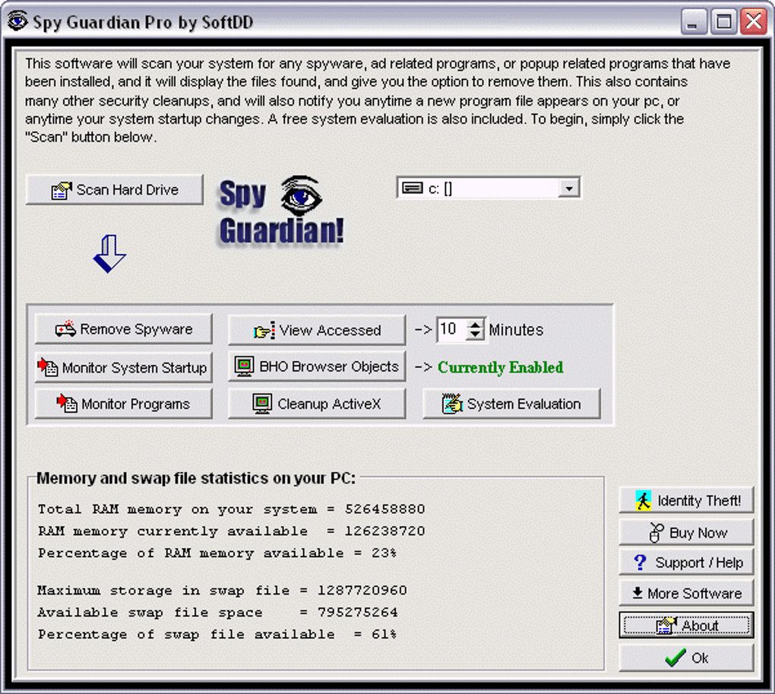This screenshot has width=775, height=694.
Task: Click the running man Identity Theft icon
Action: [x=643, y=501]
